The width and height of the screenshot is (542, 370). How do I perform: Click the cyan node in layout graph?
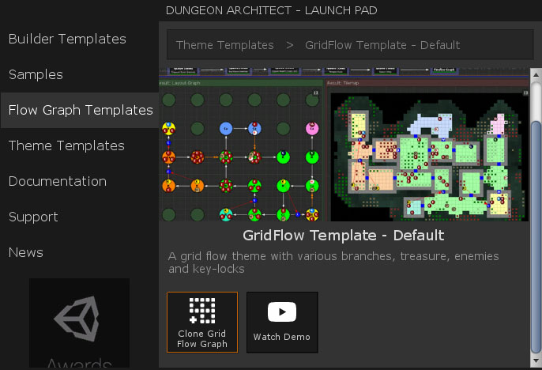[226, 215]
